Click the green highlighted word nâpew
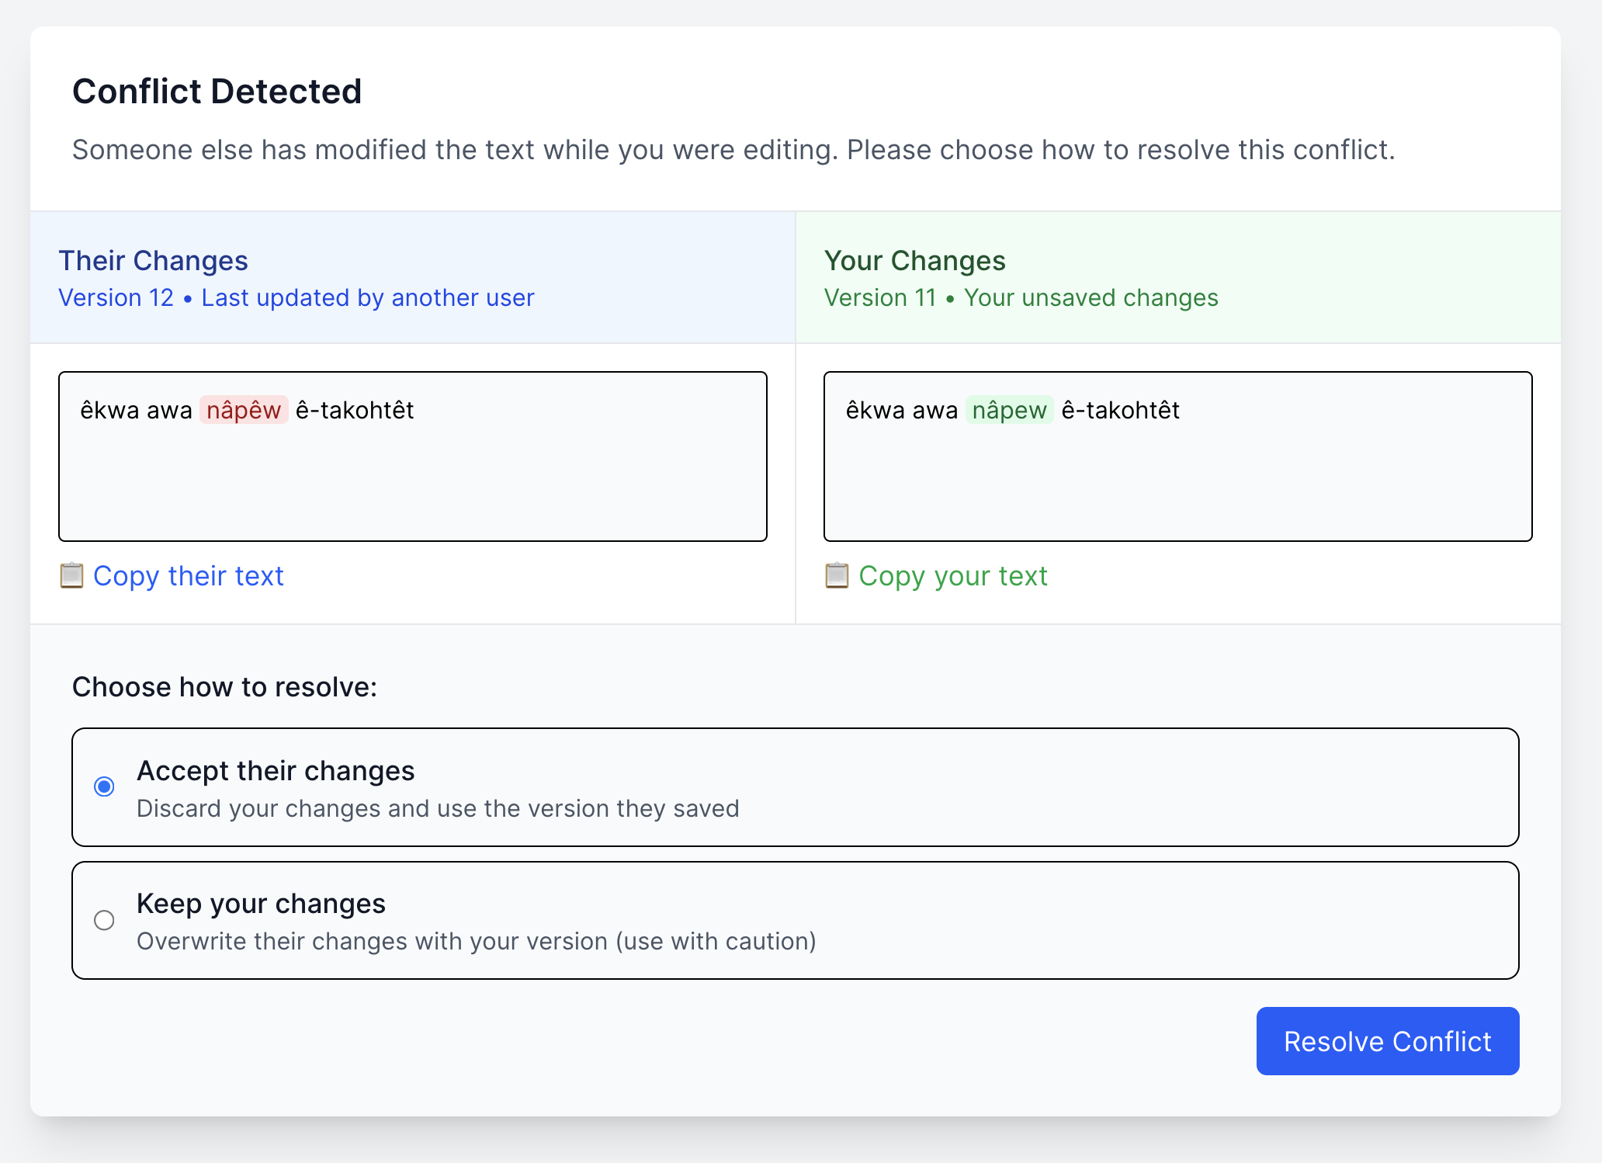The height and width of the screenshot is (1163, 1602). pos(1009,410)
